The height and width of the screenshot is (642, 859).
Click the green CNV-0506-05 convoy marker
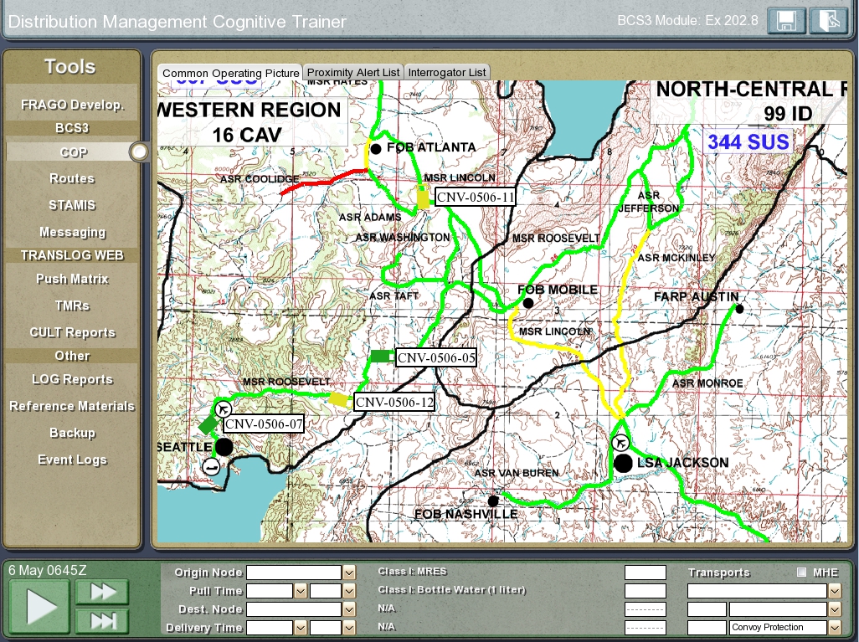381,357
